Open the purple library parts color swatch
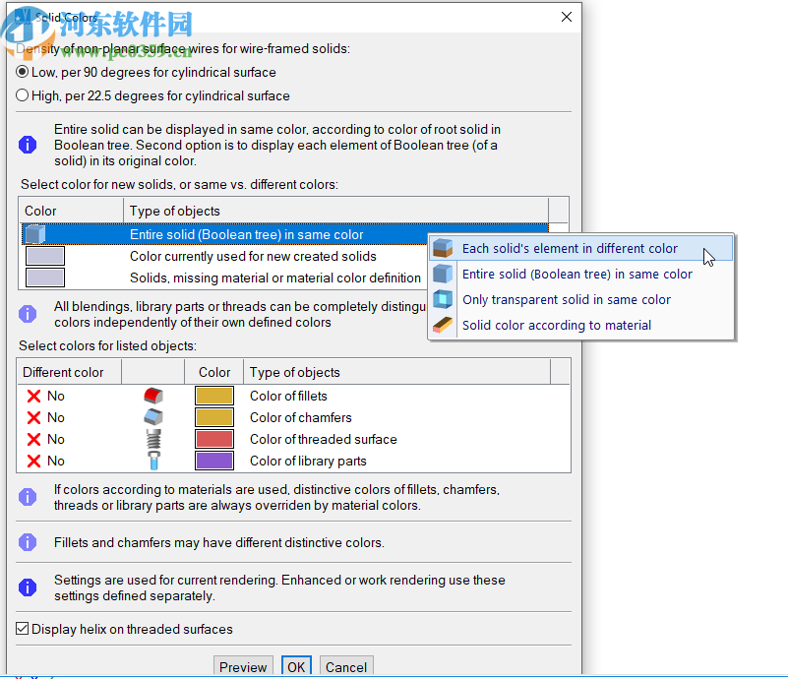788x679 pixels. (214, 461)
